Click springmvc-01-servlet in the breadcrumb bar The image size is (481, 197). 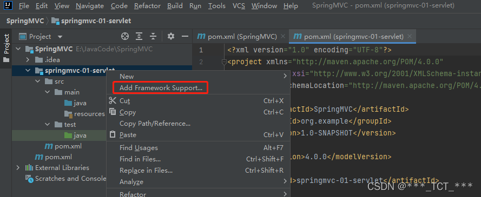point(96,21)
